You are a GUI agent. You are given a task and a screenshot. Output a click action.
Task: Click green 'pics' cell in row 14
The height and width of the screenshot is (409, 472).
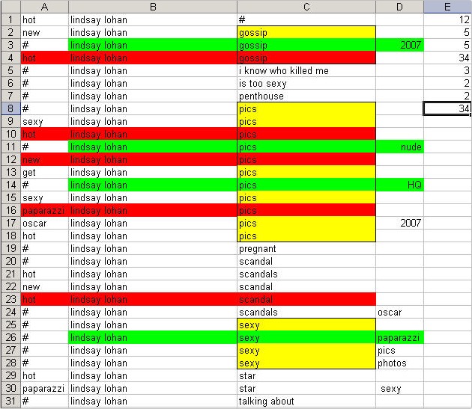click(306, 185)
